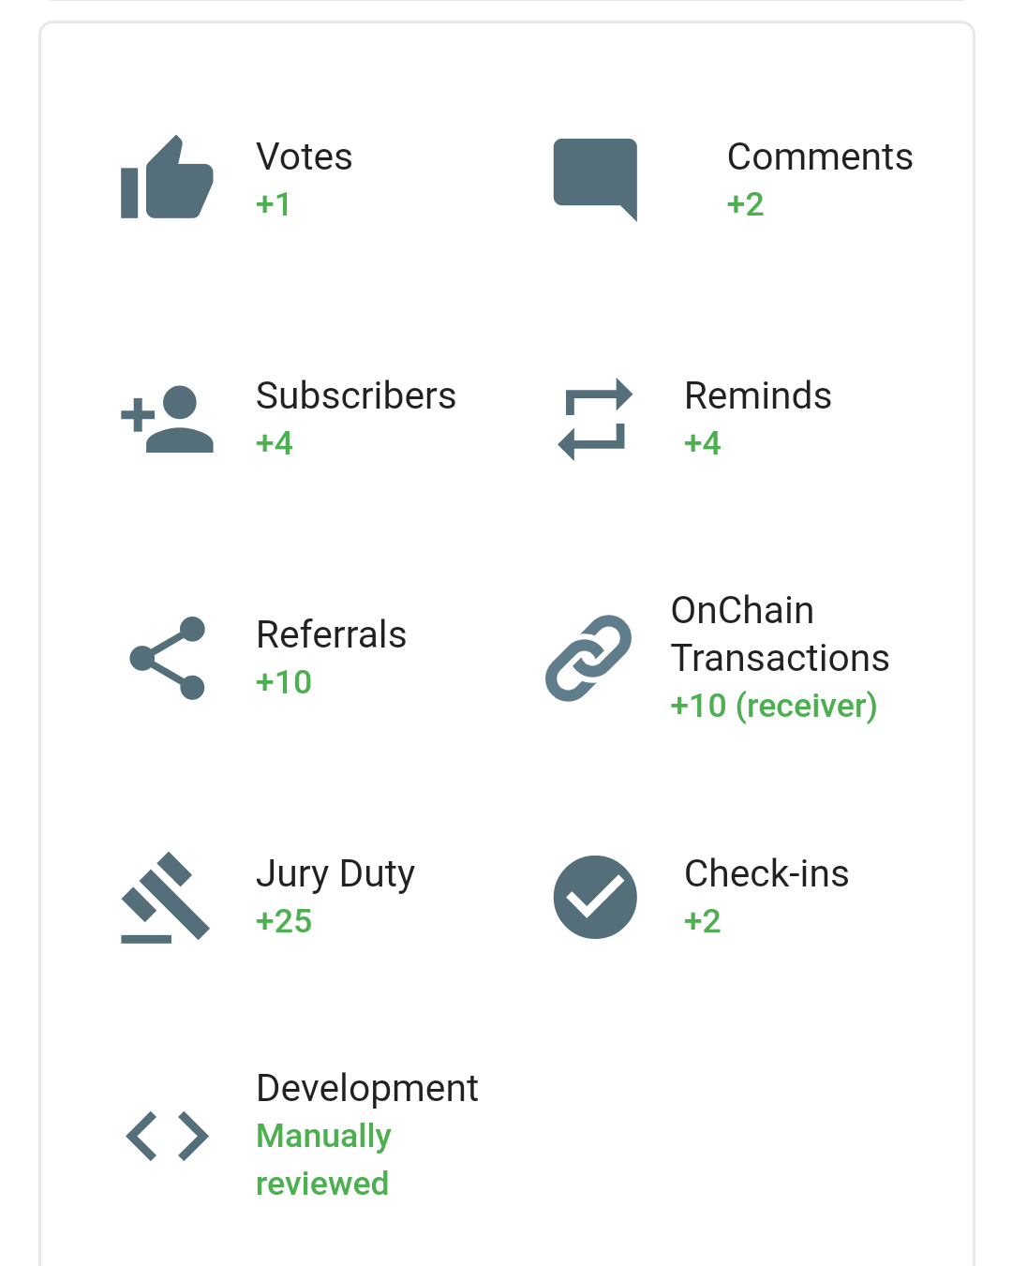Click the Development heading
This screenshot has width=1012, height=1266.
tap(367, 1088)
